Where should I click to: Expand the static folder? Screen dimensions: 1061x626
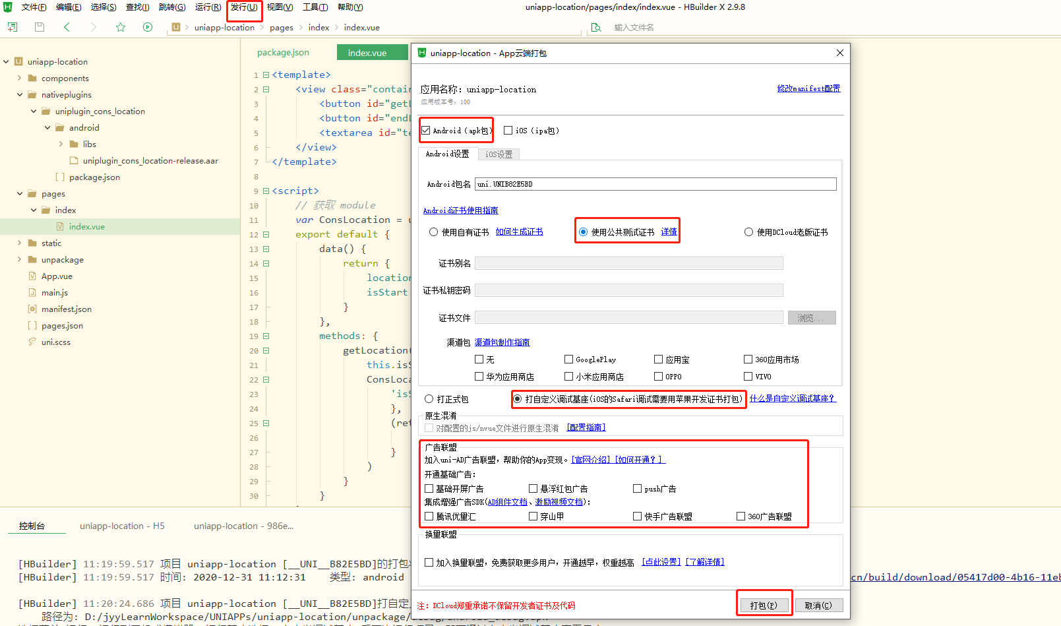[20, 243]
